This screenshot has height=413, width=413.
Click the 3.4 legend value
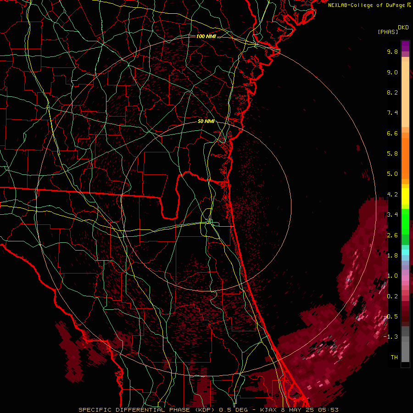tap(392, 215)
